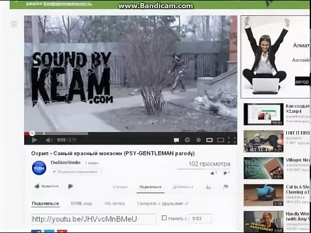The image size is (311, 233).
Task: Enable the 'Начать с' checkbox
Action: 164,218
